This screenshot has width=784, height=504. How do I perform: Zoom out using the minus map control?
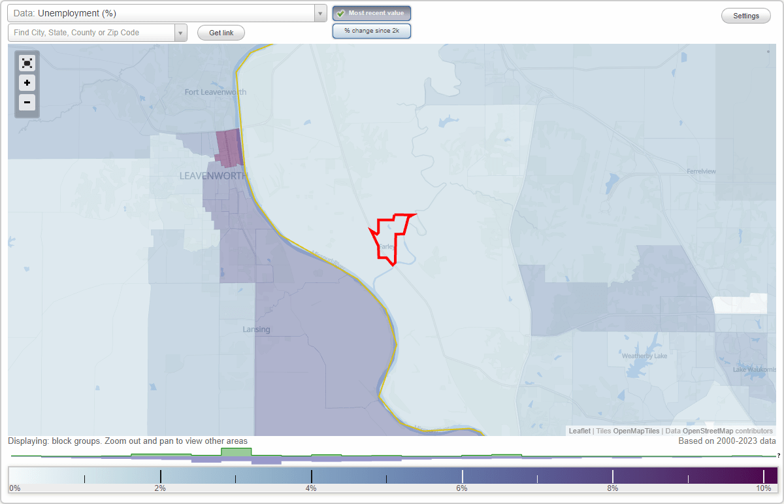(x=27, y=103)
